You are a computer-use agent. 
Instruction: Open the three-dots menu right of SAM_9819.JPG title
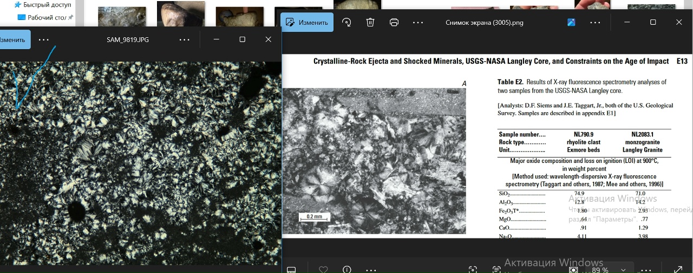coord(185,39)
